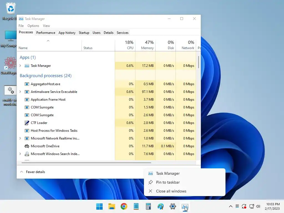Click the Microsoft Windows Search Indexer icon
The height and width of the screenshot is (213, 284).
[27, 154]
